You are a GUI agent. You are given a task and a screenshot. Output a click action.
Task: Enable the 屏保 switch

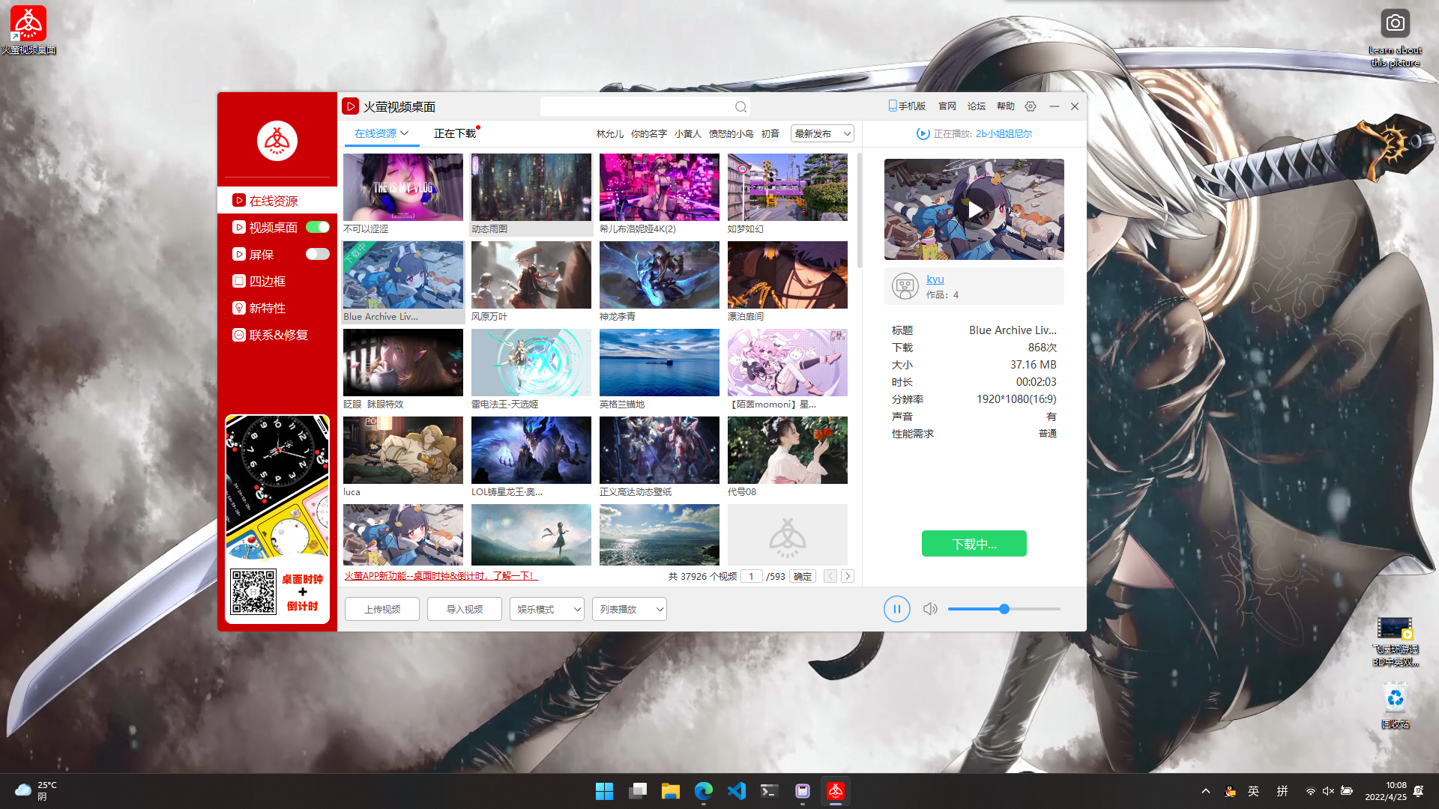pyautogui.click(x=318, y=254)
